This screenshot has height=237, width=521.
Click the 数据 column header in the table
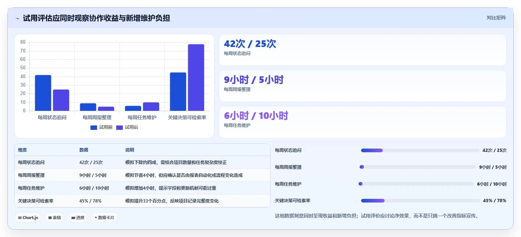84,150
